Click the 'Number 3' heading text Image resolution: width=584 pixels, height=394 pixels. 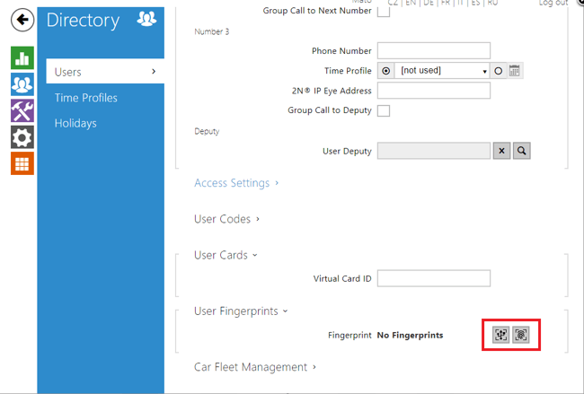pyautogui.click(x=211, y=31)
